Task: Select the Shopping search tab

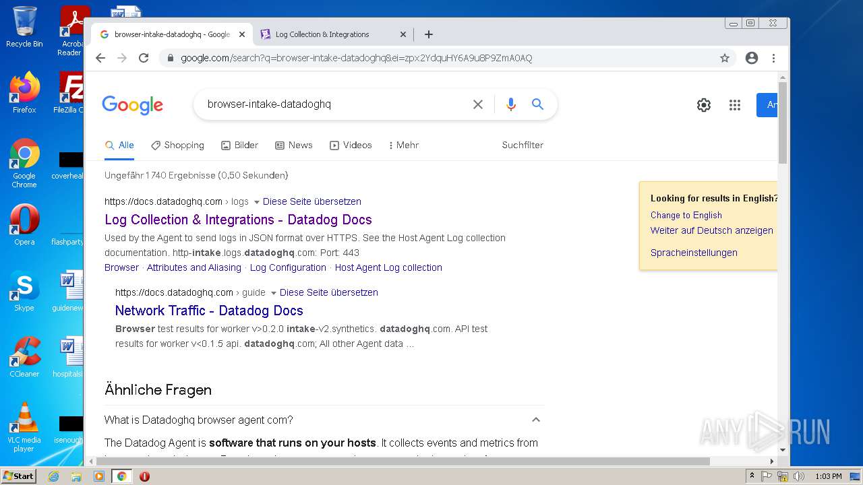Action: click(x=177, y=145)
